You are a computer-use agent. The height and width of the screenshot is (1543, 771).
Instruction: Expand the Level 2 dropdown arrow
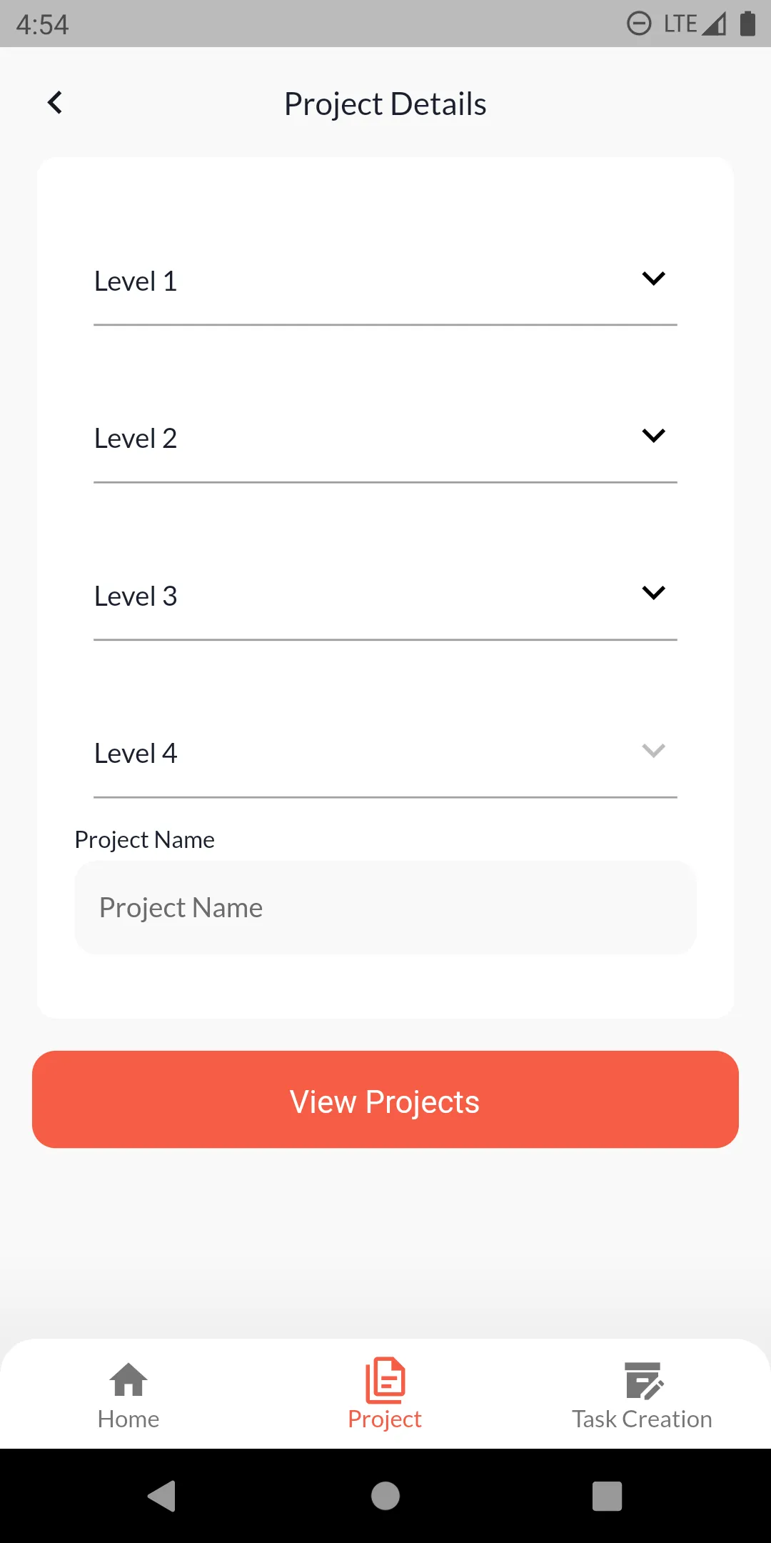pos(653,436)
